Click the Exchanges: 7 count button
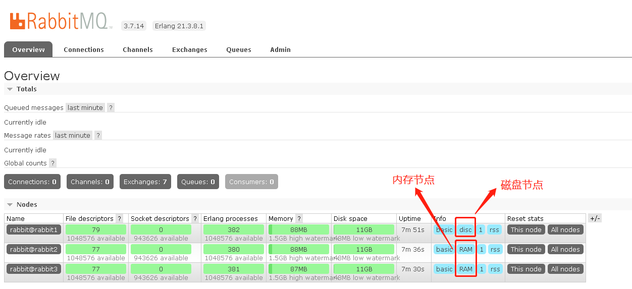Image resolution: width=632 pixels, height=289 pixels. 145,182
